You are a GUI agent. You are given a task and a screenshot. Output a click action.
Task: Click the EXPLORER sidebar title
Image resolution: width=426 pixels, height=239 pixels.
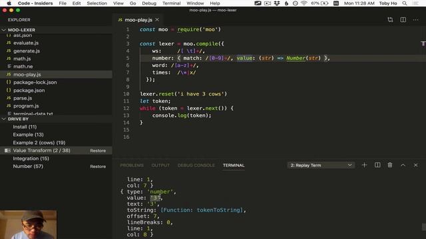point(19,20)
